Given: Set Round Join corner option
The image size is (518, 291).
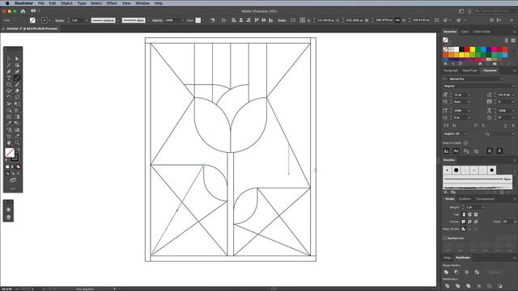Looking at the screenshot, I should pos(469,221).
